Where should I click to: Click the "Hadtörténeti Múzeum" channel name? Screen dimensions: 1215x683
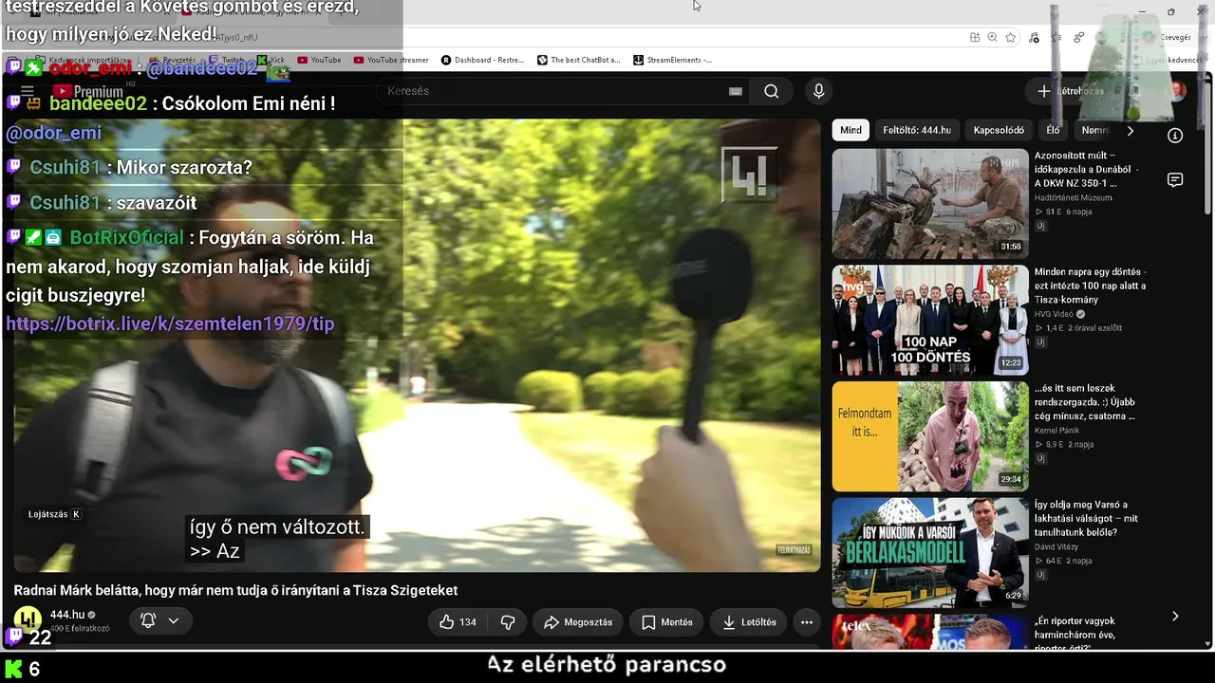tap(1073, 197)
